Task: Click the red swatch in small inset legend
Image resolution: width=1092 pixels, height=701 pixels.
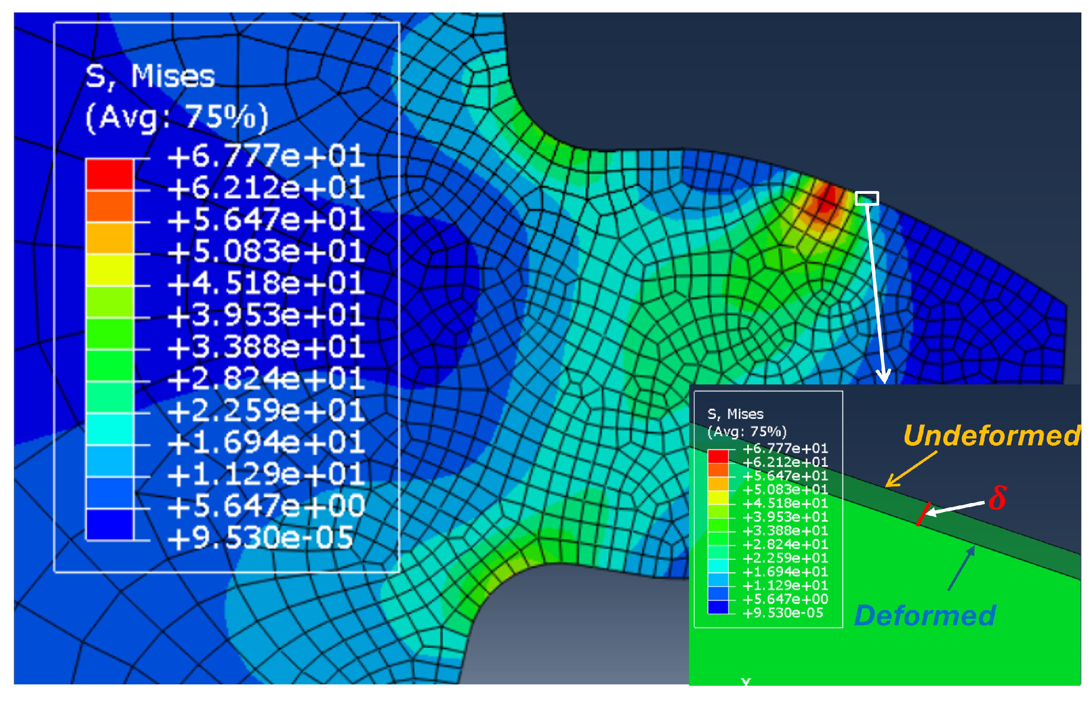Action: click(x=718, y=456)
